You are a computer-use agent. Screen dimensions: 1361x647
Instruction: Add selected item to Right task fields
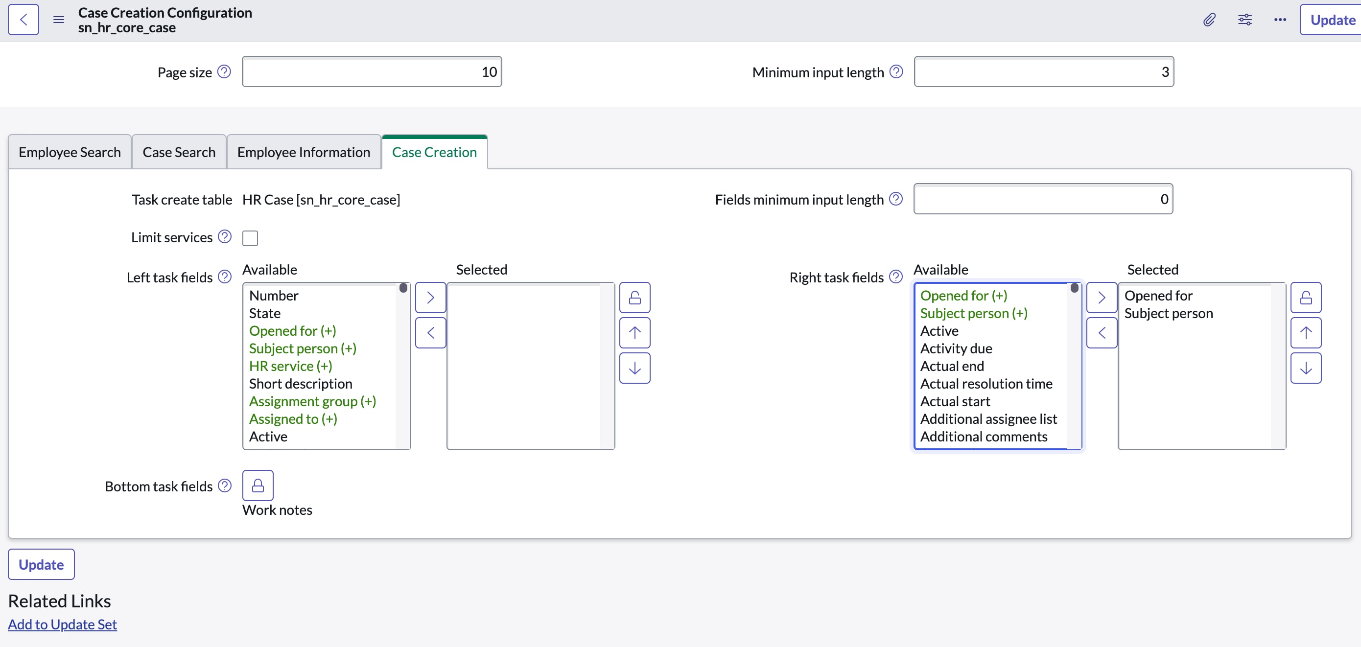coord(1102,298)
